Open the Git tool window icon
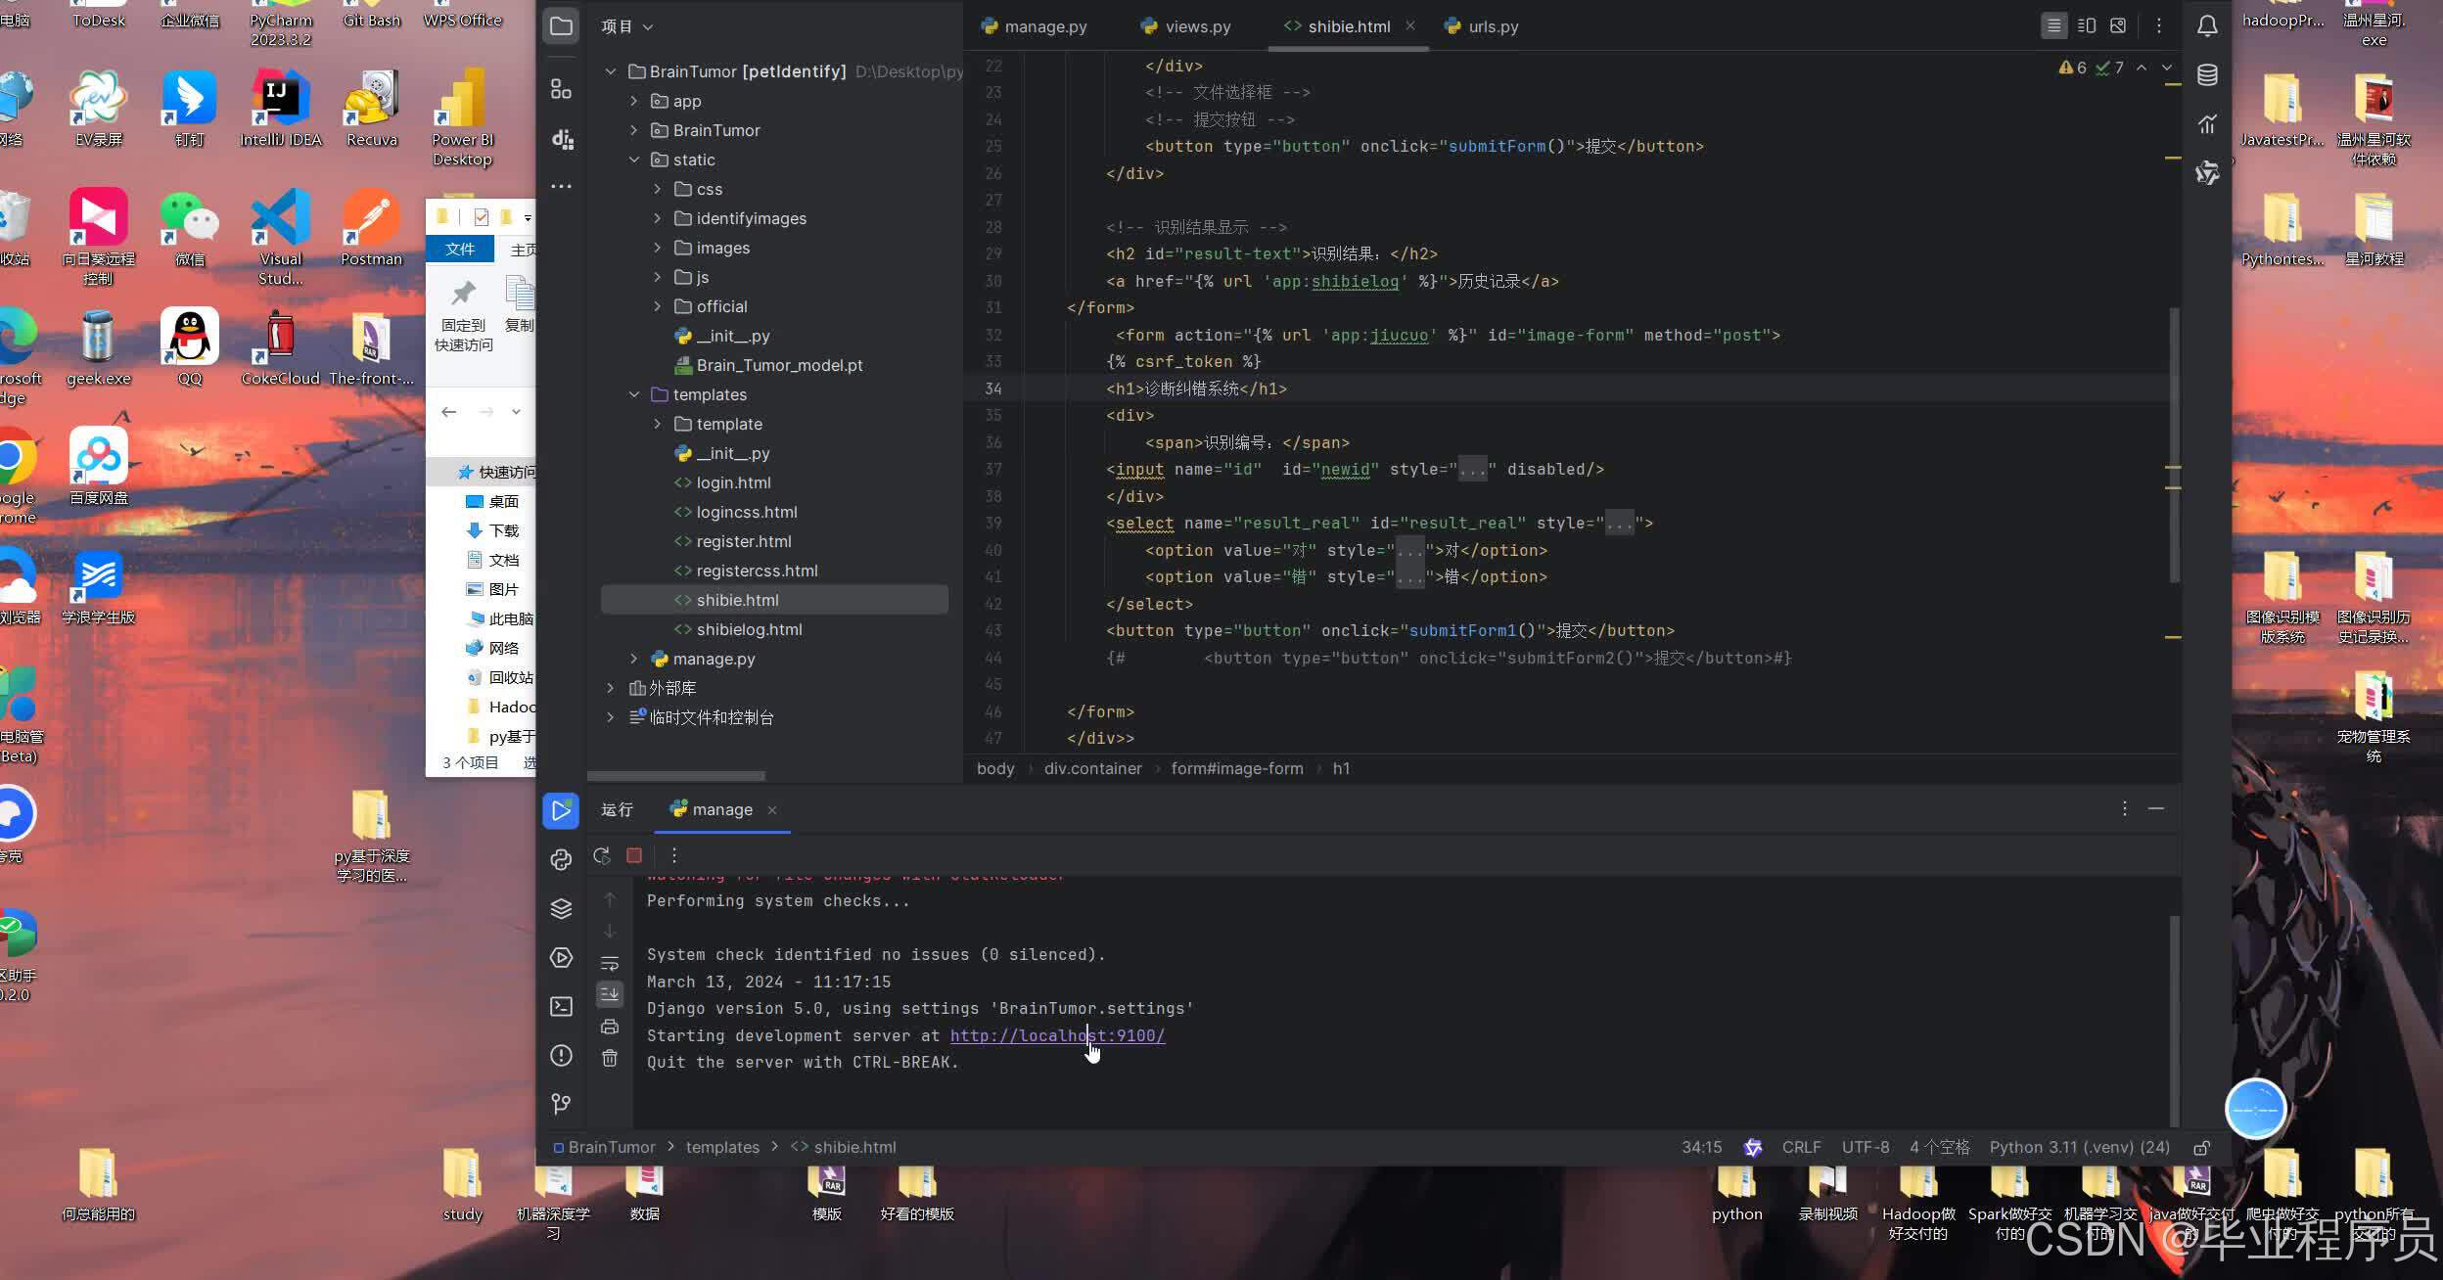The image size is (2443, 1280). click(x=561, y=1104)
